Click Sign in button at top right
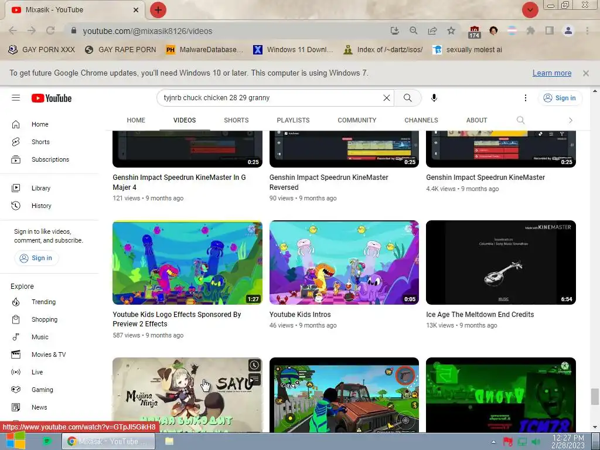The width and height of the screenshot is (600, 450). pyautogui.click(x=560, y=98)
